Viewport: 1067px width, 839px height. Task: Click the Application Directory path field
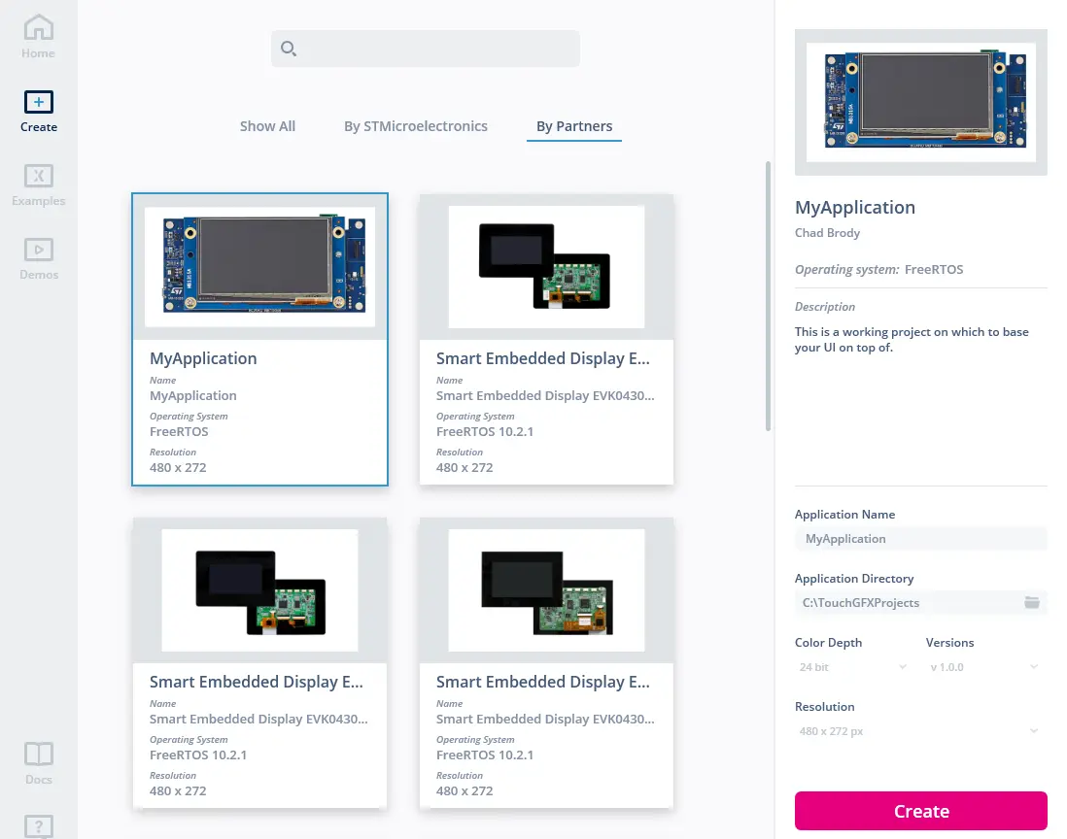tap(909, 603)
